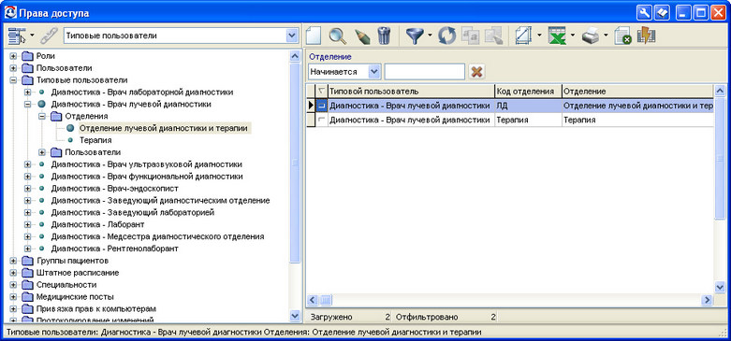This screenshot has width=731, height=341.
Task: Click tree panel scroll down arrow
Action: pyautogui.click(x=295, y=316)
